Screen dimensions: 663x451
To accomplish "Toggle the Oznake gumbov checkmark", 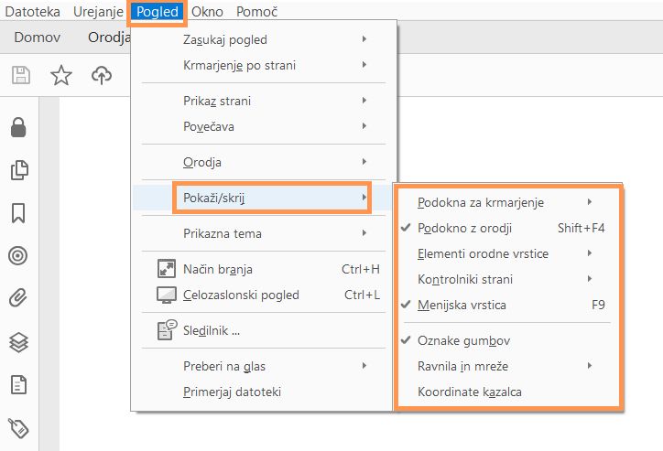I will pyautogui.click(x=463, y=340).
